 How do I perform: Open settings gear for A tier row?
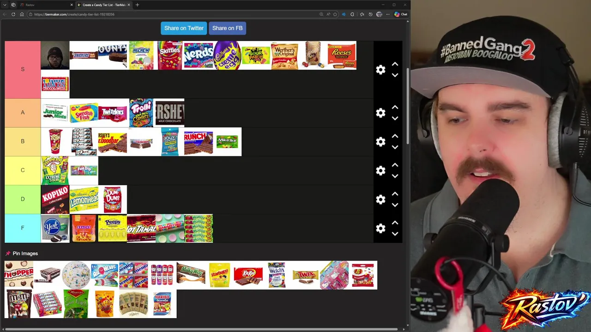coord(380,113)
